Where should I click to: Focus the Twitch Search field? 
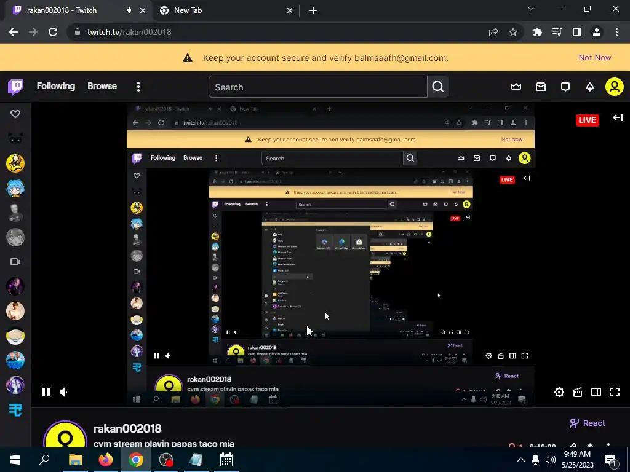pyautogui.click(x=318, y=87)
